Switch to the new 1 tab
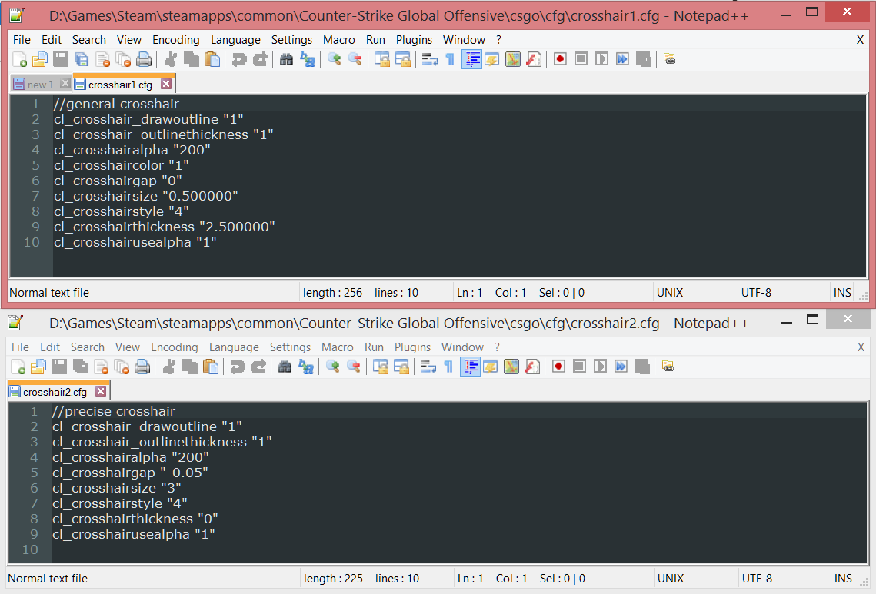The image size is (876, 594). click(40, 85)
